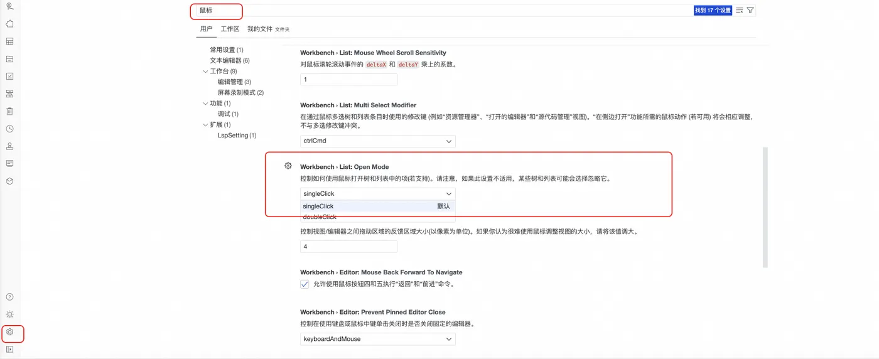
Task: Open the stamp icon in the sidebar
Action: 9,146
